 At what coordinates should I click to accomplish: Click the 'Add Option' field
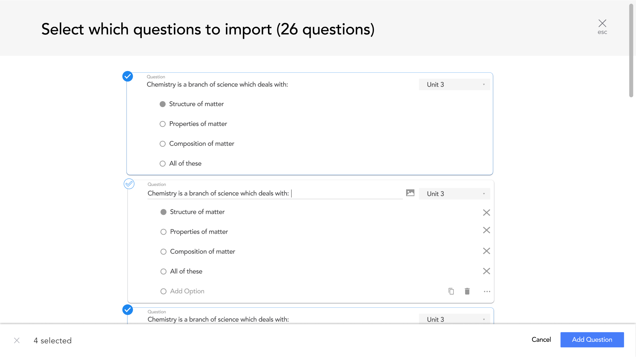click(x=187, y=291)
